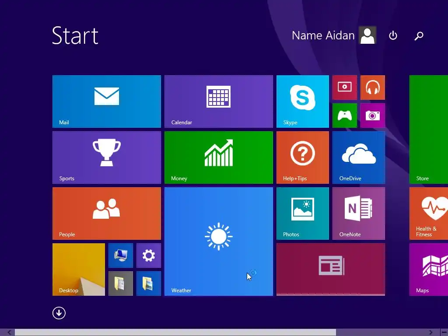
Task: Open the People tile
Action: [x=107, y=213]
